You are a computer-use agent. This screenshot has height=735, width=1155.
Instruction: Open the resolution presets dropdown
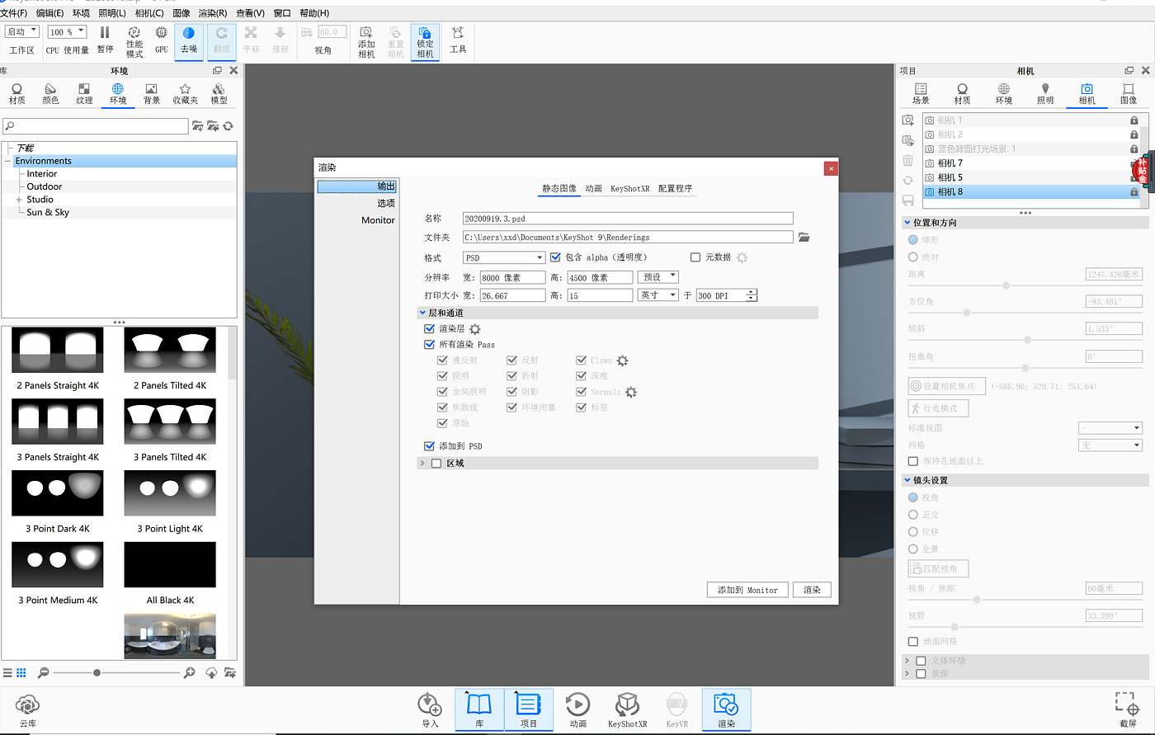(658, 277)
